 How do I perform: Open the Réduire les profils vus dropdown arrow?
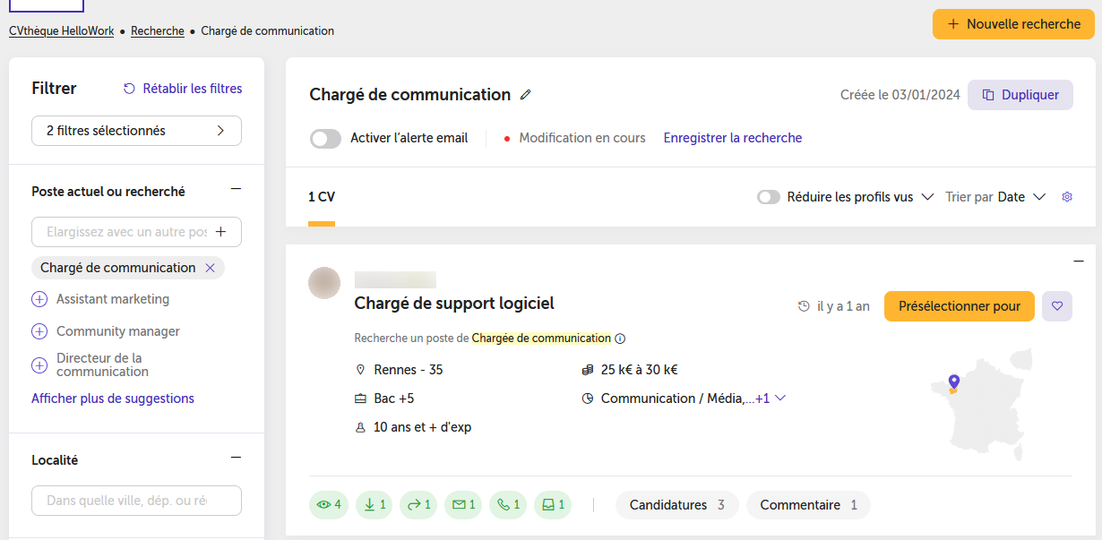(x=927, y=197)
